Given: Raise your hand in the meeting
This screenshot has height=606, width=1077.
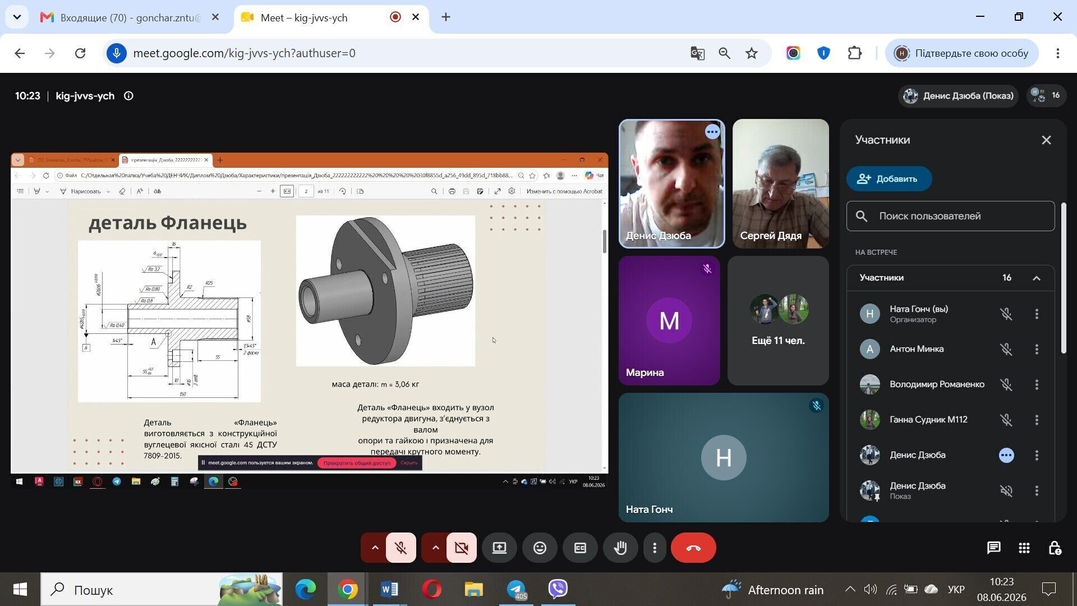Looking at the screenshot, I should 620,548.
